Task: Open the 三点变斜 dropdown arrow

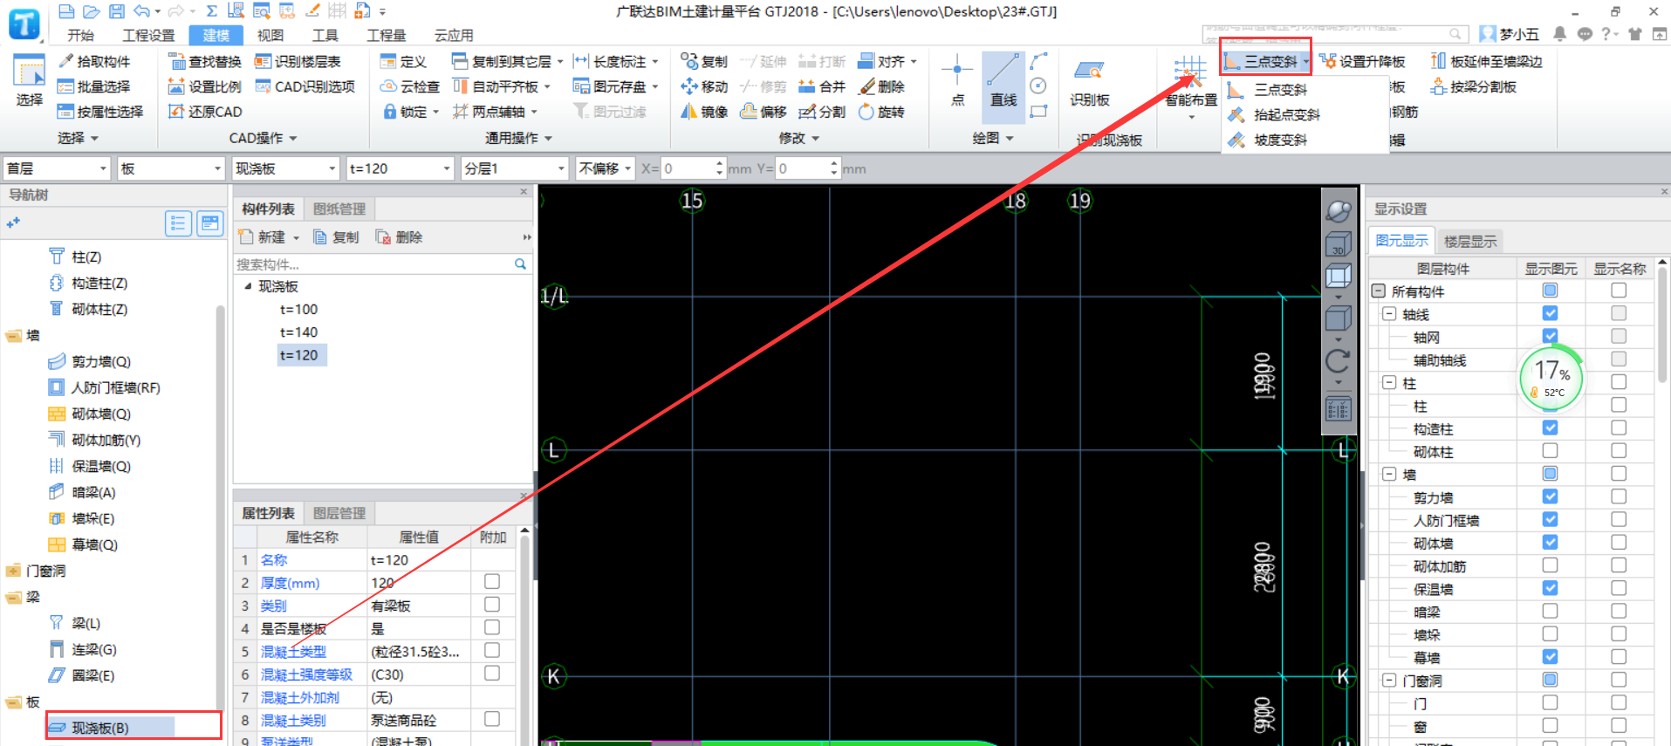Action: 1305,61
